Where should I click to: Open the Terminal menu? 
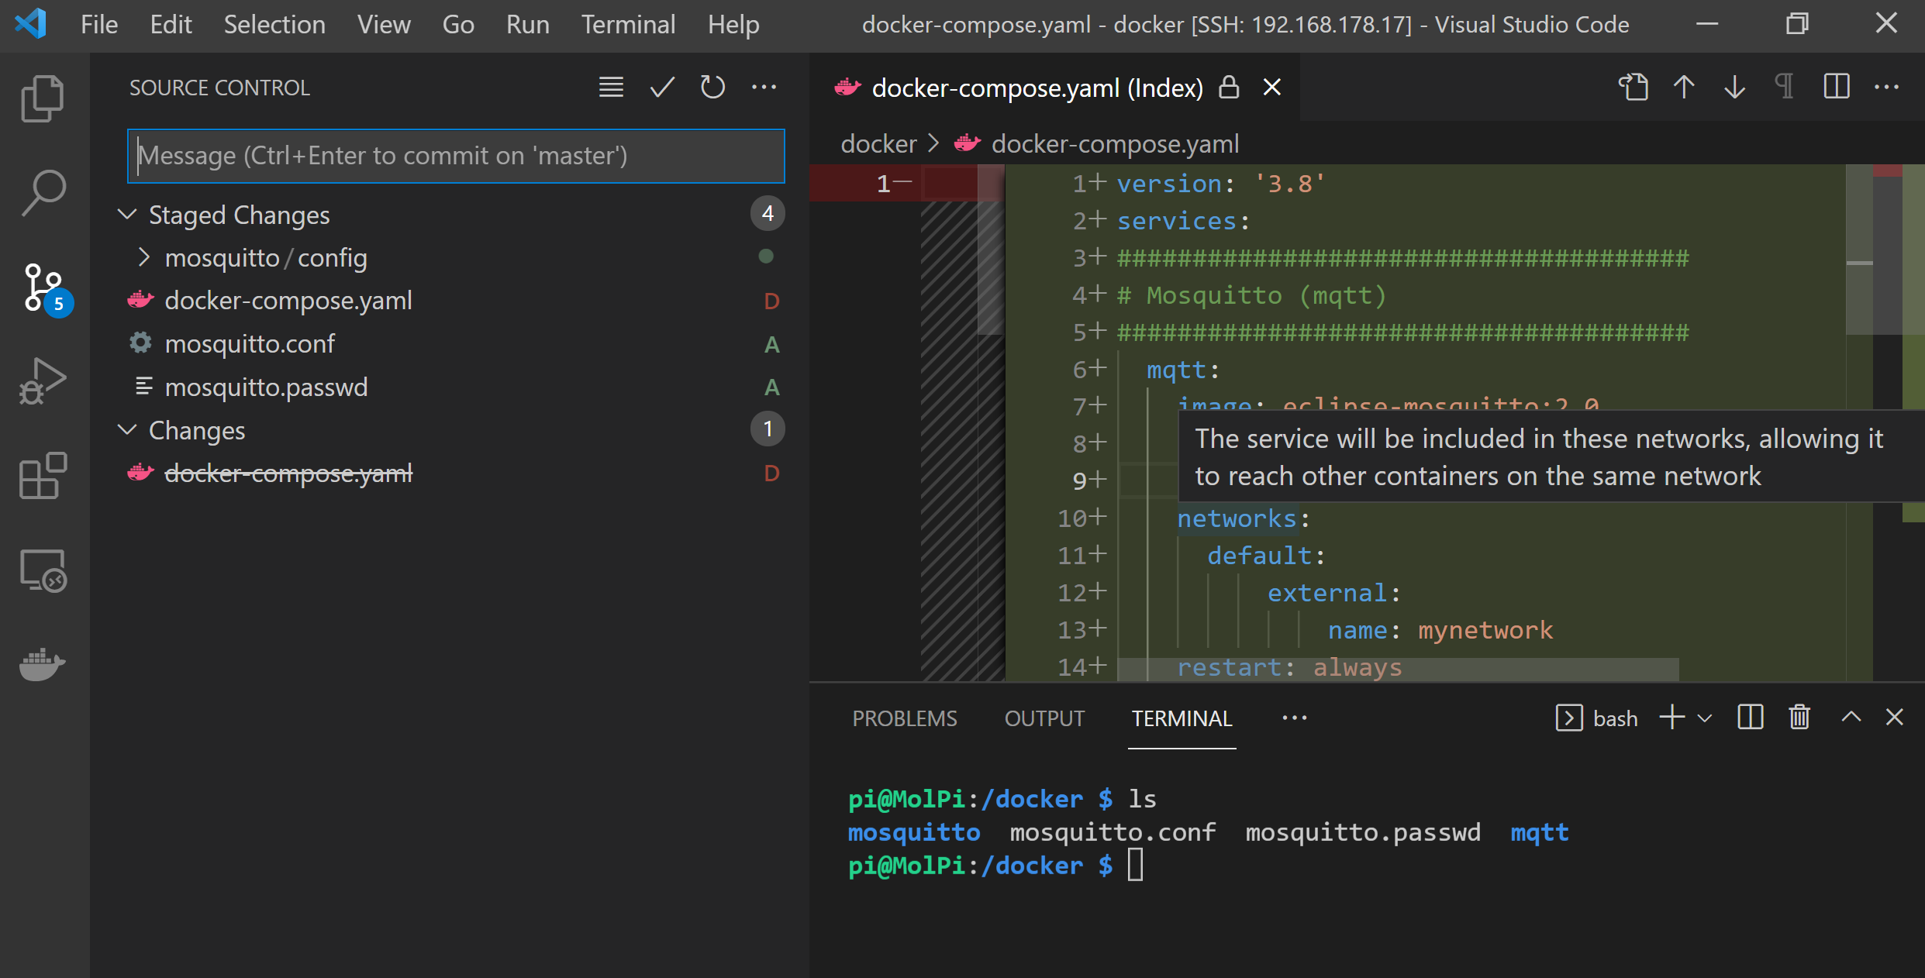tap(628, 25)
